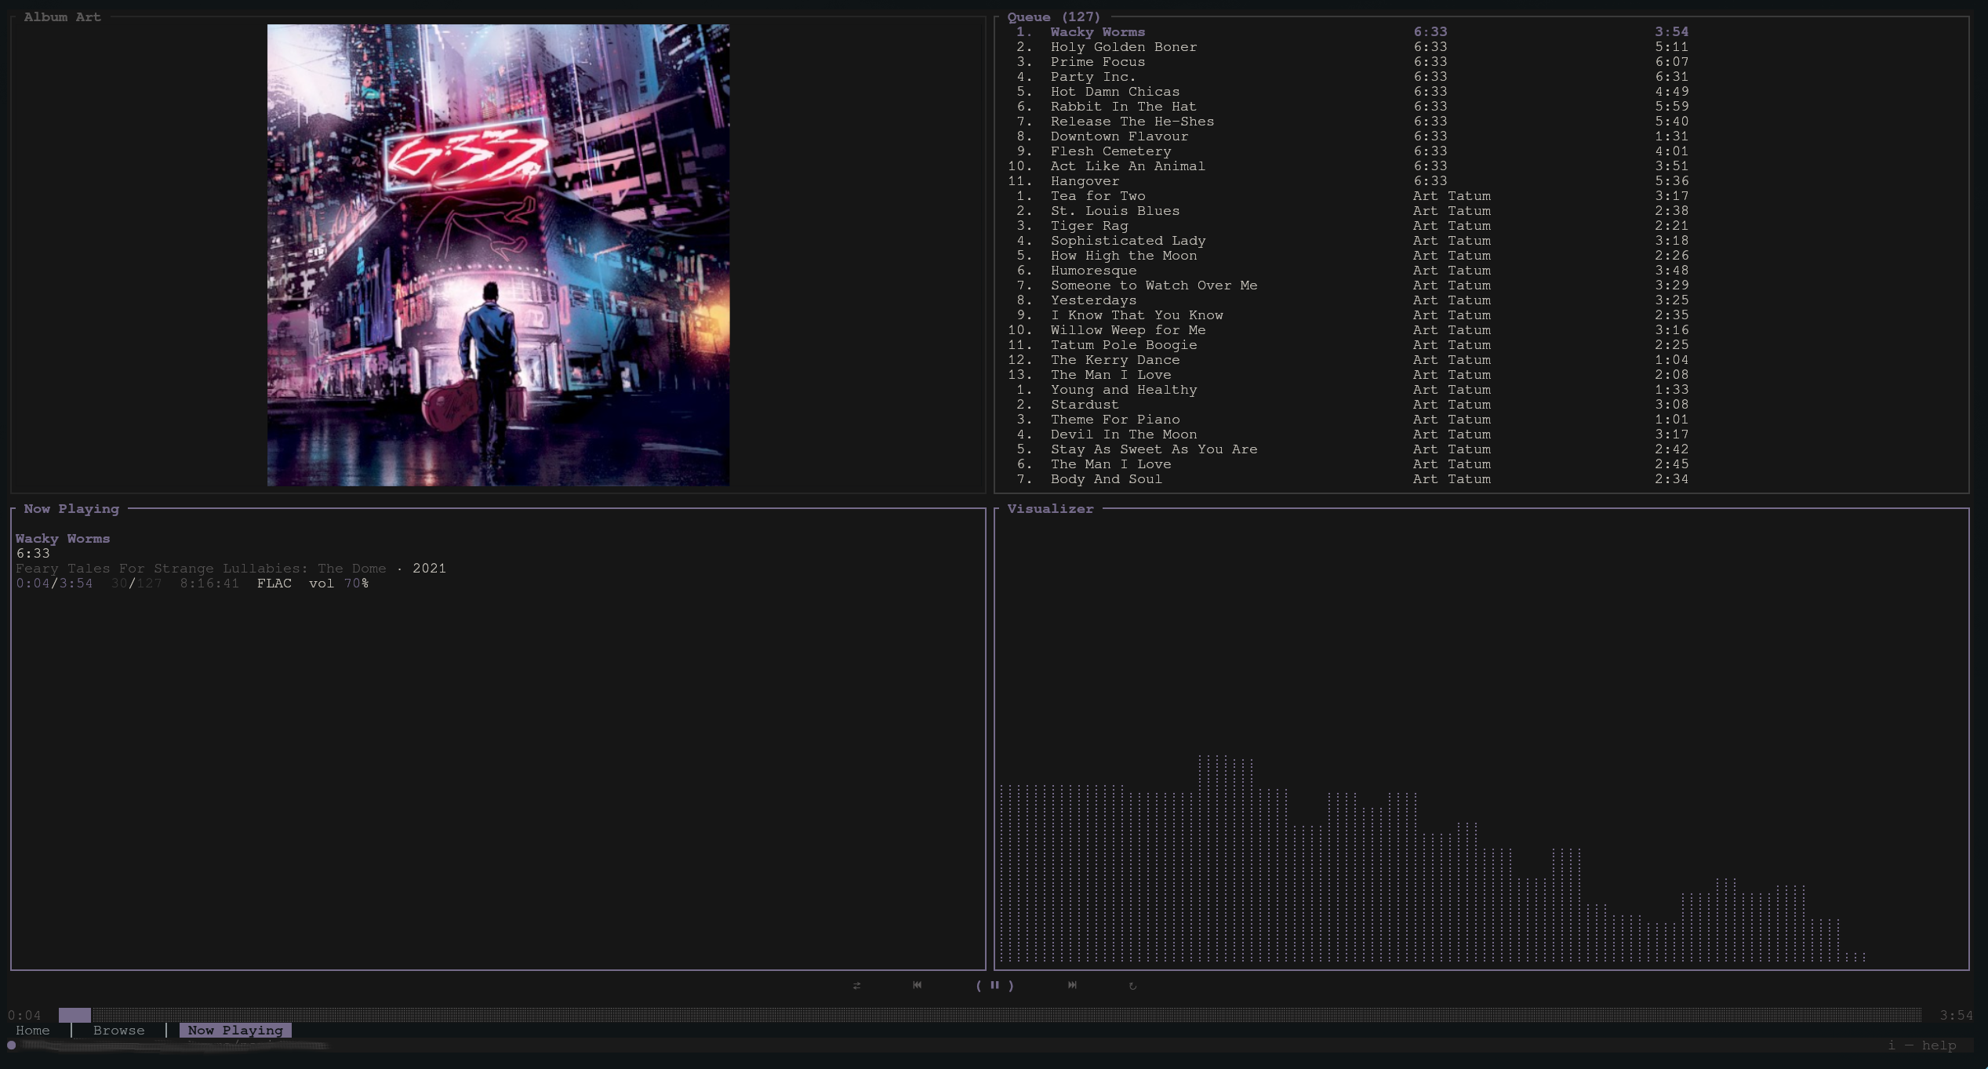Click the '30/127' queue position counter
1988x1069 pixels.
pos(136,584)
